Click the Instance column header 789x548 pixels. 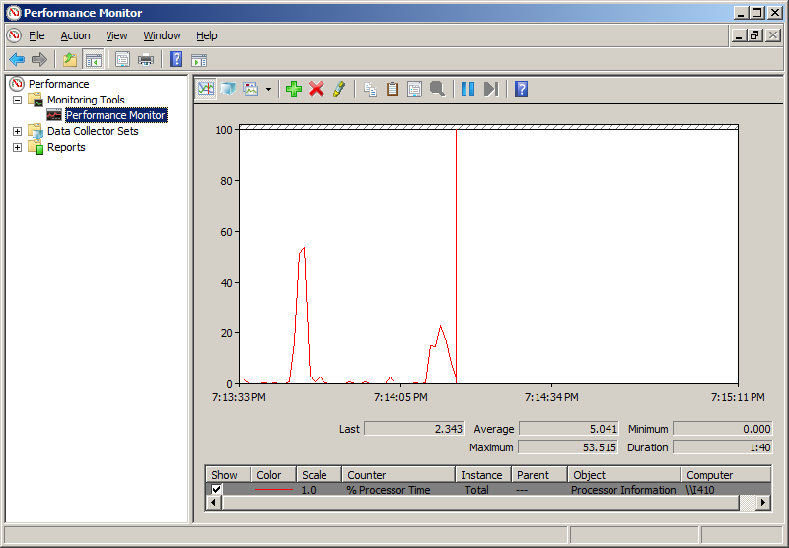click(483, 475)
